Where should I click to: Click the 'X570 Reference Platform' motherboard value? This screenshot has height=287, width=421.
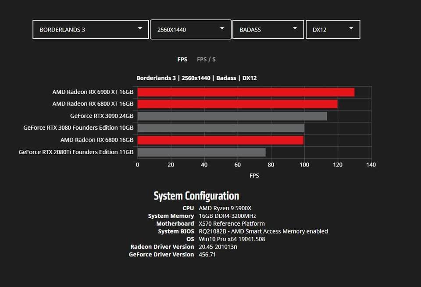(x=232, y=224)
